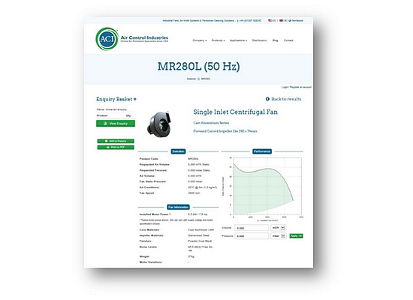Click the MR280L (50 Hz) page title
The height and width of the screenshot is (300, 413).
click(x=198, y=66)
